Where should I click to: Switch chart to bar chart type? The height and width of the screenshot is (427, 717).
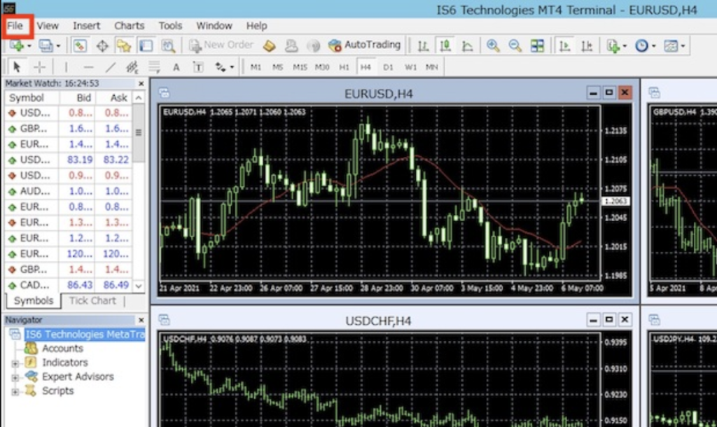coord(423,45)
